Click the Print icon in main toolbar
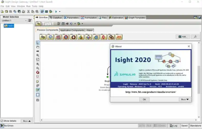The image size is (202, 129). [23, 12]
